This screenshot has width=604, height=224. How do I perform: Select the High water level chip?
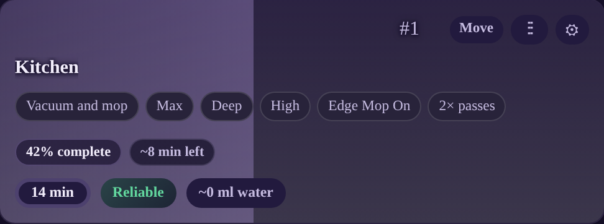(285, 106)
